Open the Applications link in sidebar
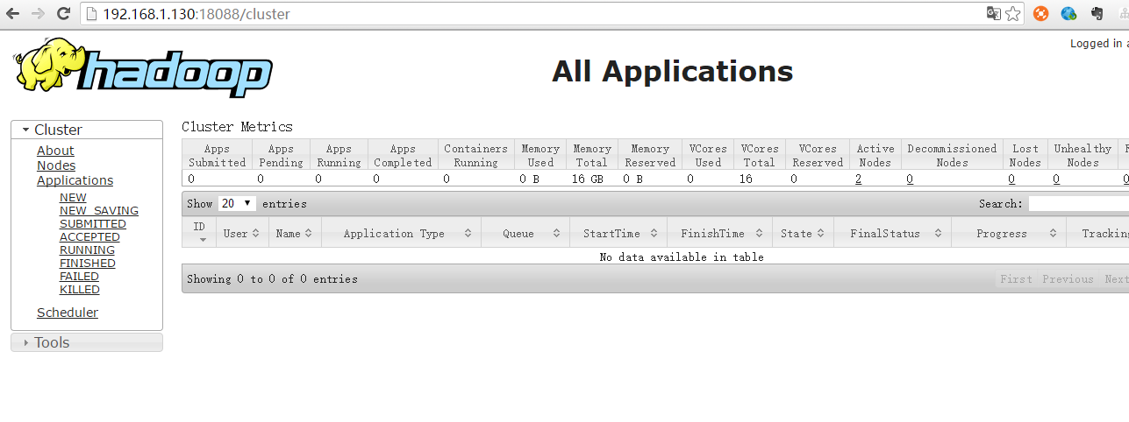 (x=75, y=180)
